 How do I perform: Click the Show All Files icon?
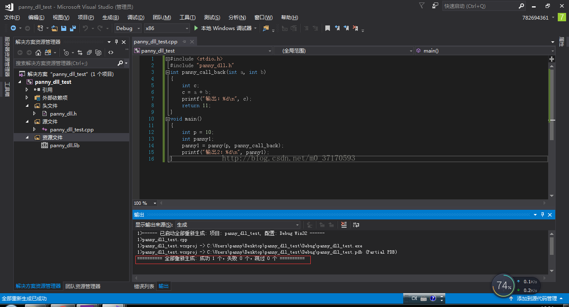pos(98,53)
